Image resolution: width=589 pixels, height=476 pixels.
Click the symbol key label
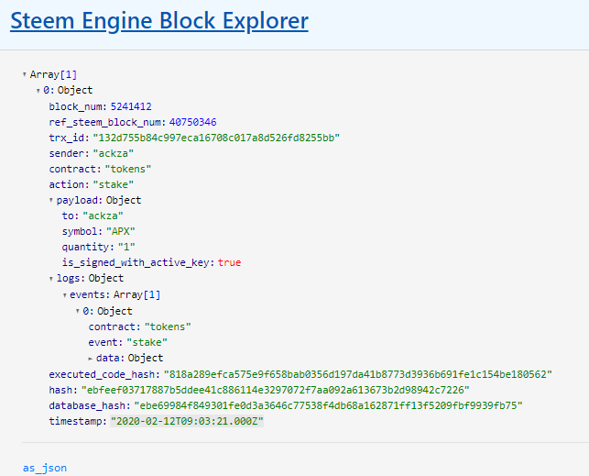coord(82,231)
